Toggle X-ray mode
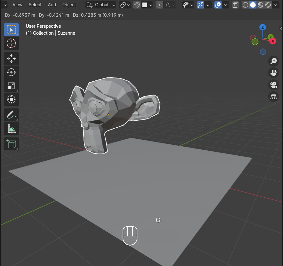The height and width of the screenshot is (266, 283). [x=235, y=5]
